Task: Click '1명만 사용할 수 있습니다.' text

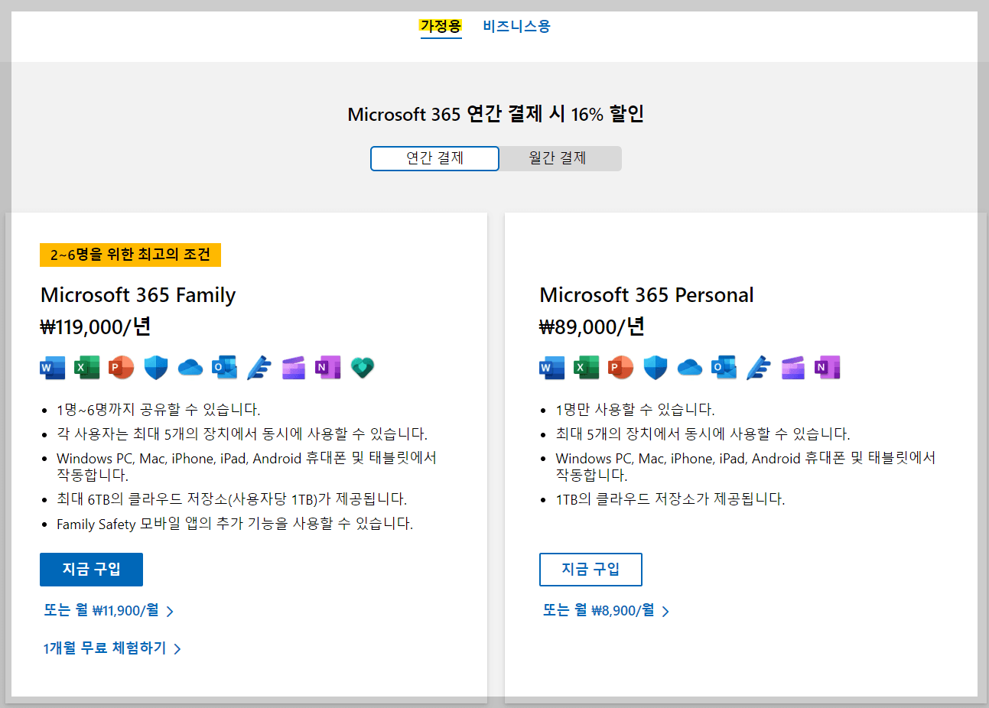Action: coord(635,410)
